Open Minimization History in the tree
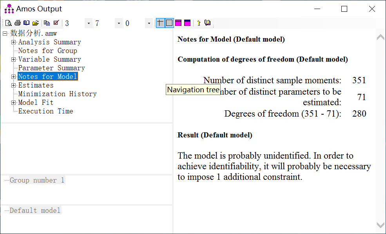This screenshot has height=234, width=386. click(57, 94)
